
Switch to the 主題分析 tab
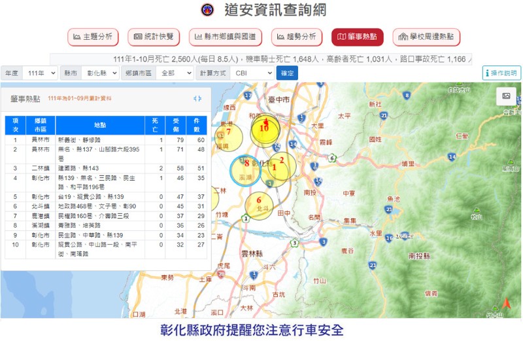(93, 37)
